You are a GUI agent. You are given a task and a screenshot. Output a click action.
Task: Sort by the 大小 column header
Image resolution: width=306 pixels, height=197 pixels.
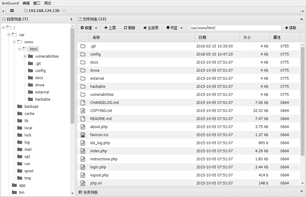point(255,37)
